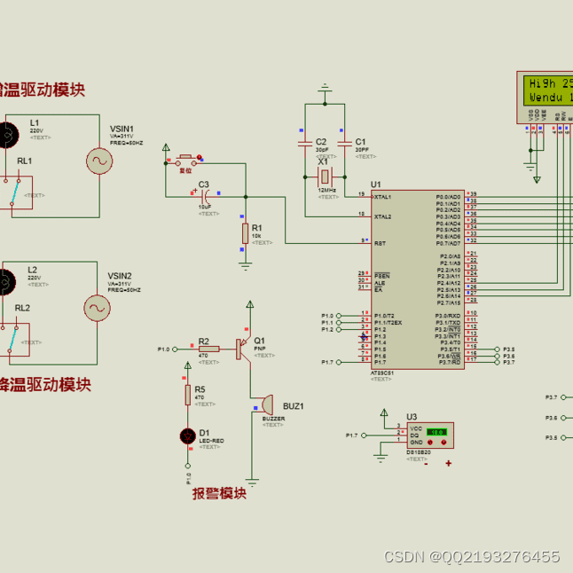
Task: Click P1.0 terminal left of R2
Action: click(175, 349)
